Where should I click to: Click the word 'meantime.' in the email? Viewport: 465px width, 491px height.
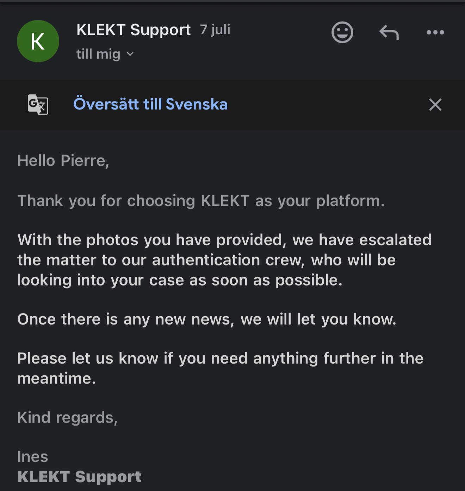click(x=57, y=379)
